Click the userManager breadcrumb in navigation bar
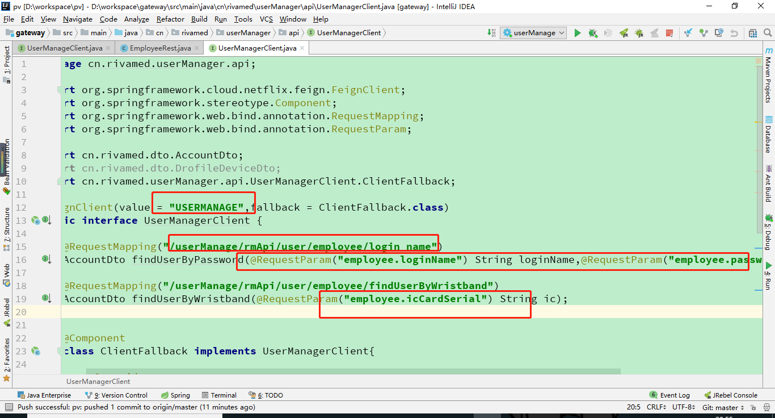 pyautogui.click(x=244, y=33)
